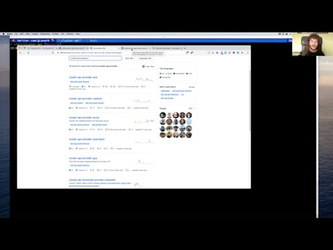Screen dimensions: 333x250
Task: Open the cluster-api-provider-vsphere repository link
Action: [x=85, y=99]
